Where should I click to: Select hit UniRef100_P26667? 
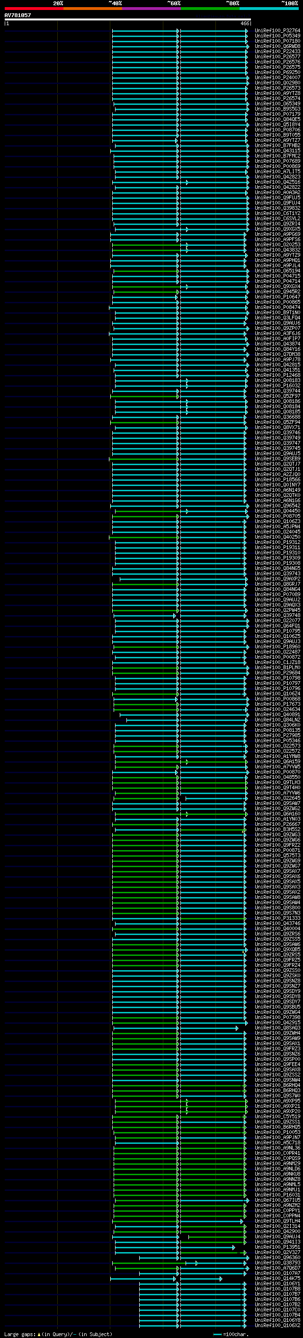277,824
